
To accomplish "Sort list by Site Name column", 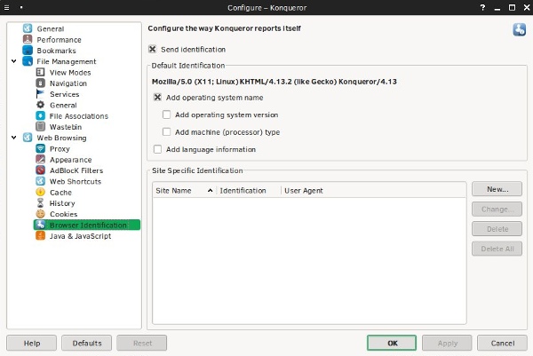I will coord(183,191).
